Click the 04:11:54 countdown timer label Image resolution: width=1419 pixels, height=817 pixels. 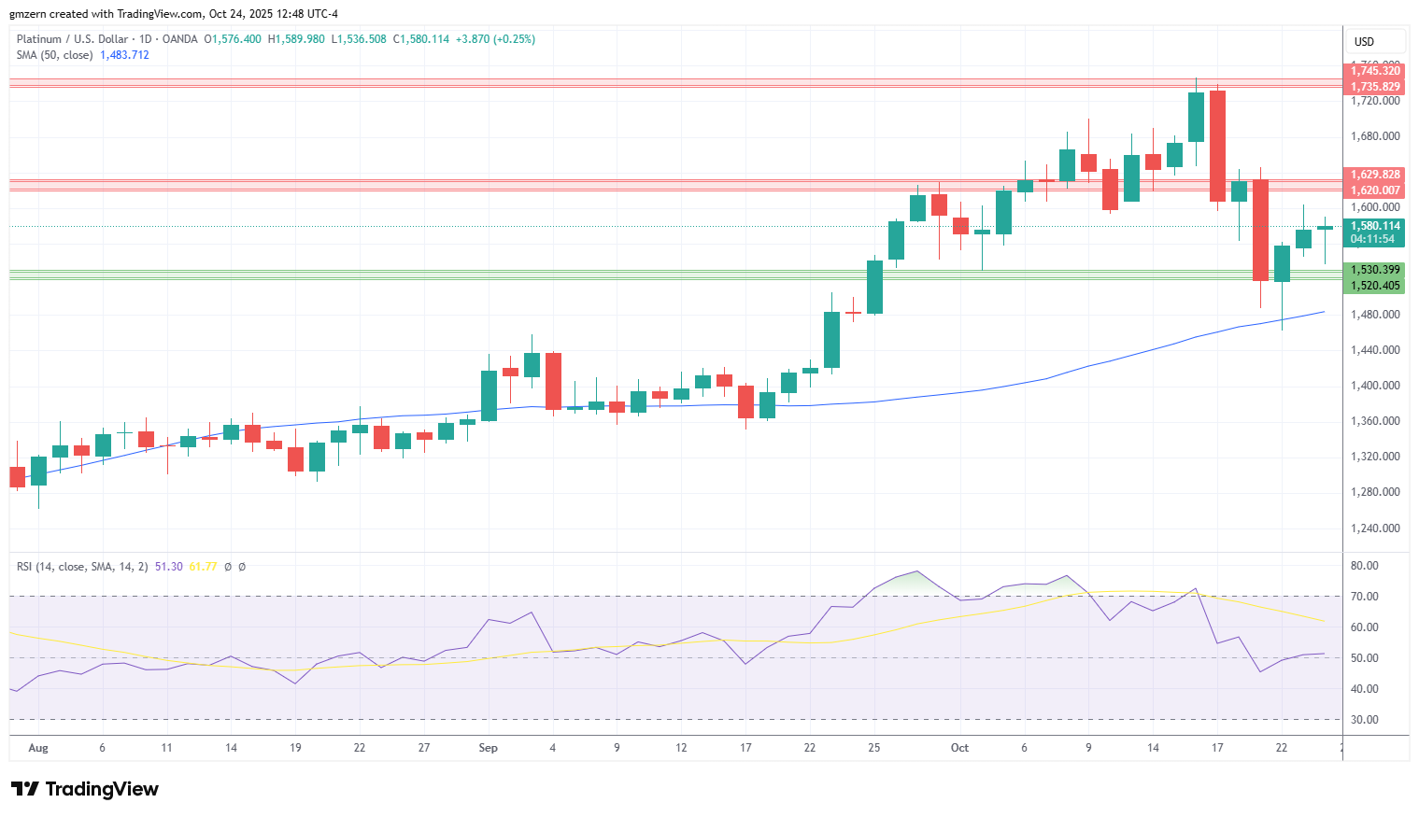tap(1372, 240)
